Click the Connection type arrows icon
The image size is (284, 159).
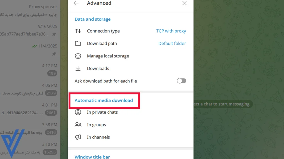tap(78, 31)
